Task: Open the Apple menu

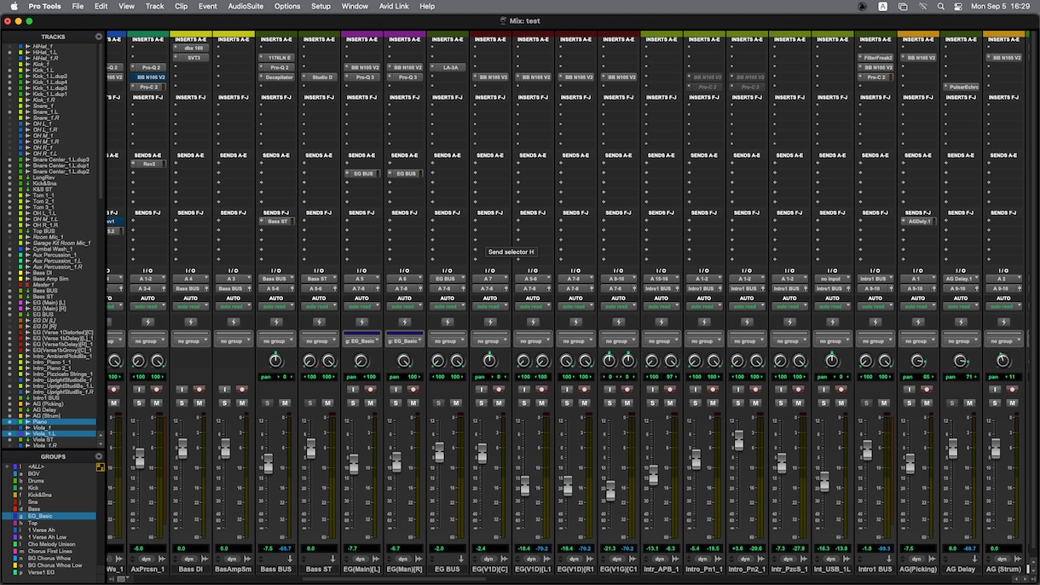Action: pyautogui.click(x=14, y=6)
